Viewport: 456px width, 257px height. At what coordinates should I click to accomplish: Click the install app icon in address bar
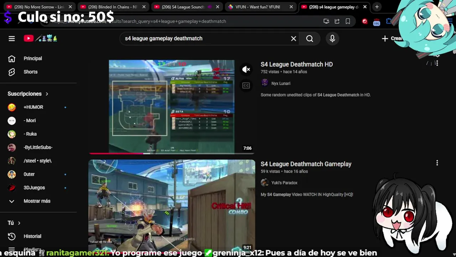tap(326, 21)
